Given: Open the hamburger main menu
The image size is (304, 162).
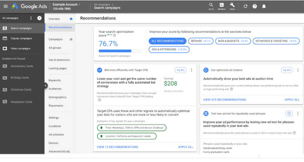Looking at the screenshot, I should (5, 6).
